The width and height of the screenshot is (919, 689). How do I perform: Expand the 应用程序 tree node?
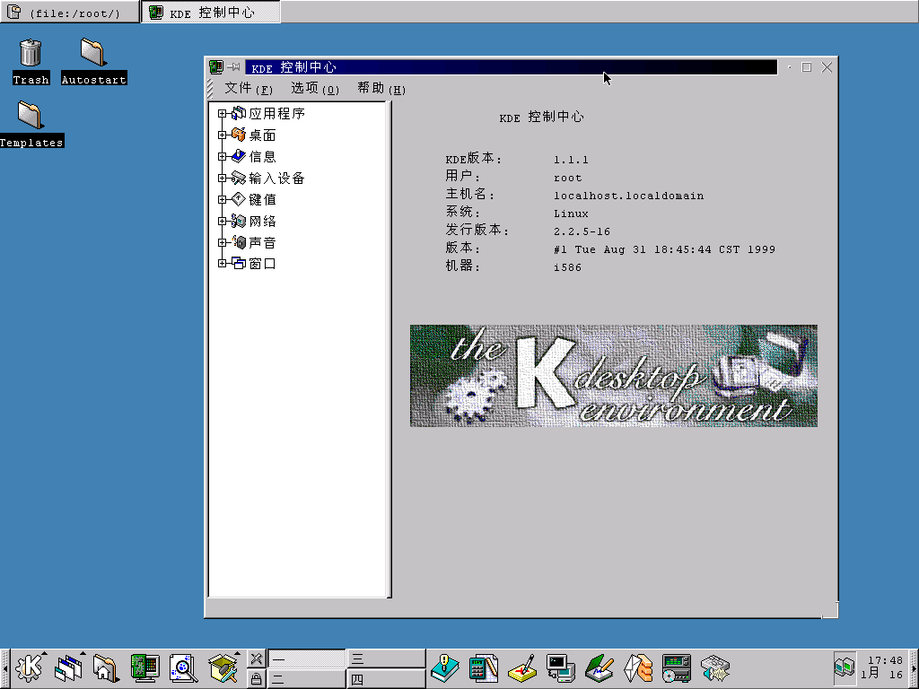223,114
